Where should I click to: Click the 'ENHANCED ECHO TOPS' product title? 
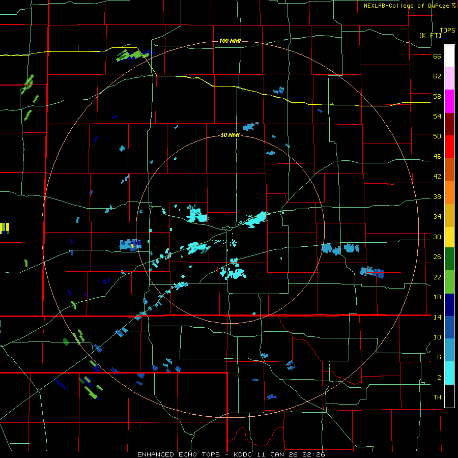pyautogui.click(x=179, y=454)
